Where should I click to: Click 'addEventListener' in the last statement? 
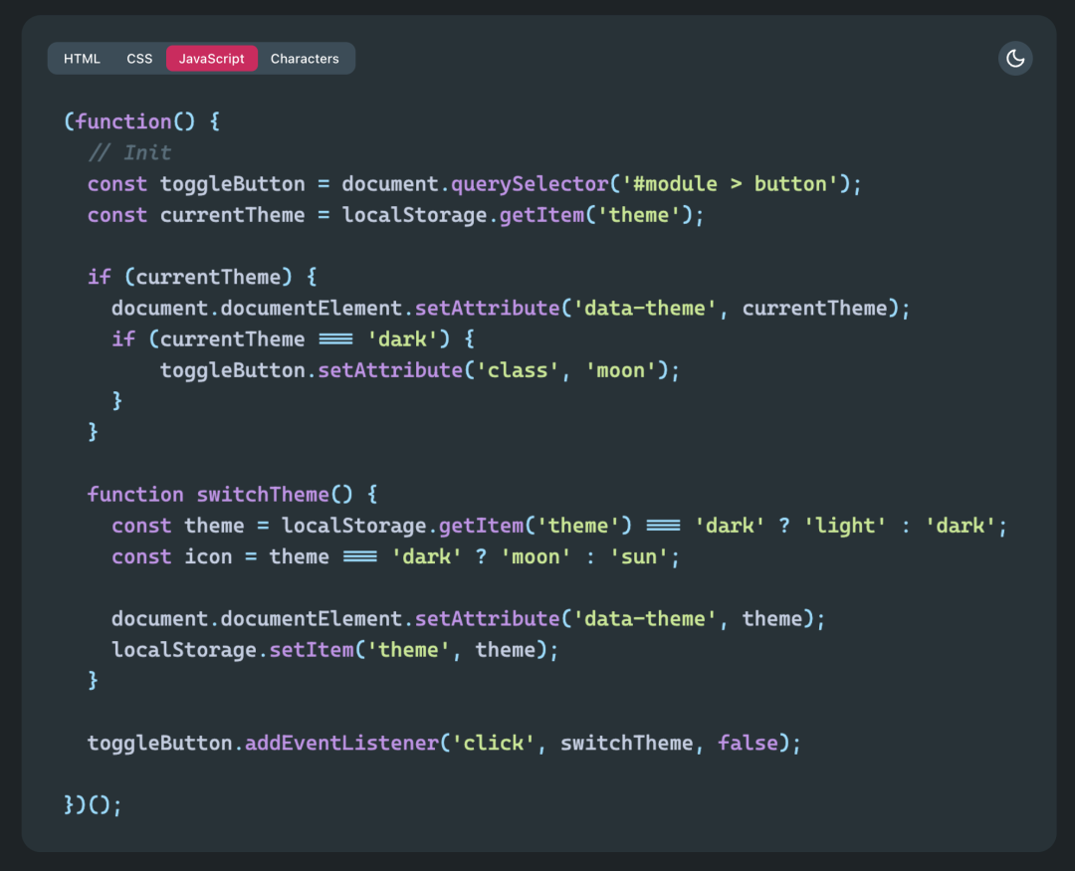tap(341, 743)
